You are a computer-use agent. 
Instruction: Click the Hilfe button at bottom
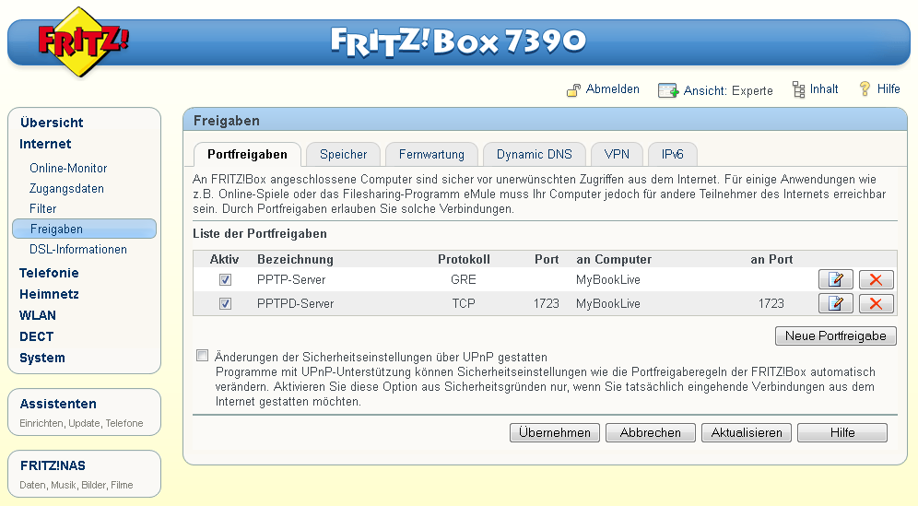(x=842, y=433)
